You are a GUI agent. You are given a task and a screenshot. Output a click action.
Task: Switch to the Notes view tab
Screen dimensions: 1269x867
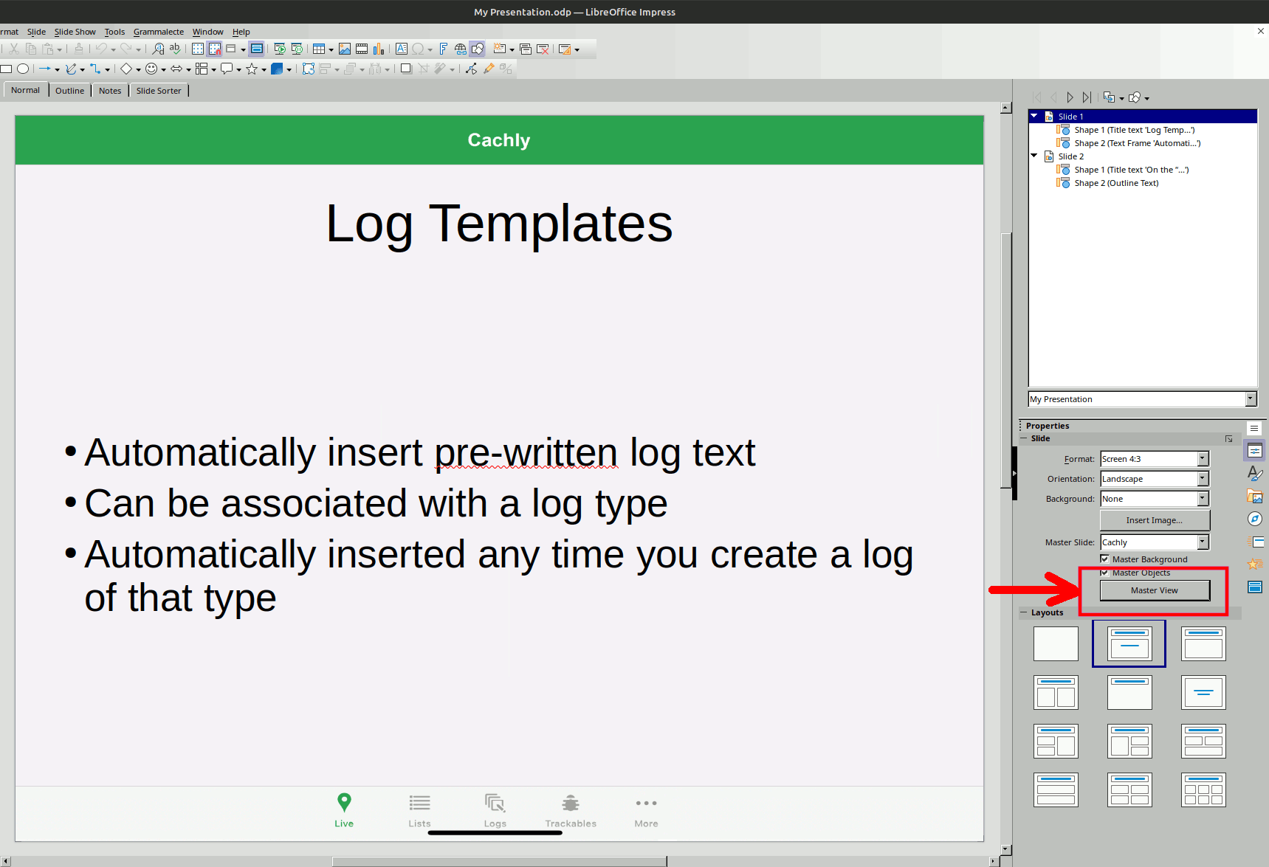pos(110,91)
